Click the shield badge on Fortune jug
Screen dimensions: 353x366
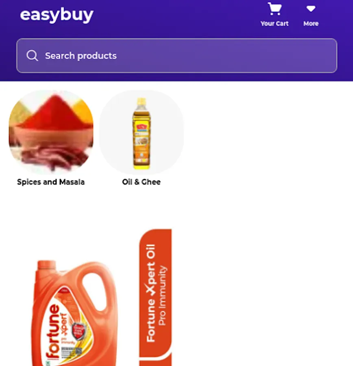[78, 331]
